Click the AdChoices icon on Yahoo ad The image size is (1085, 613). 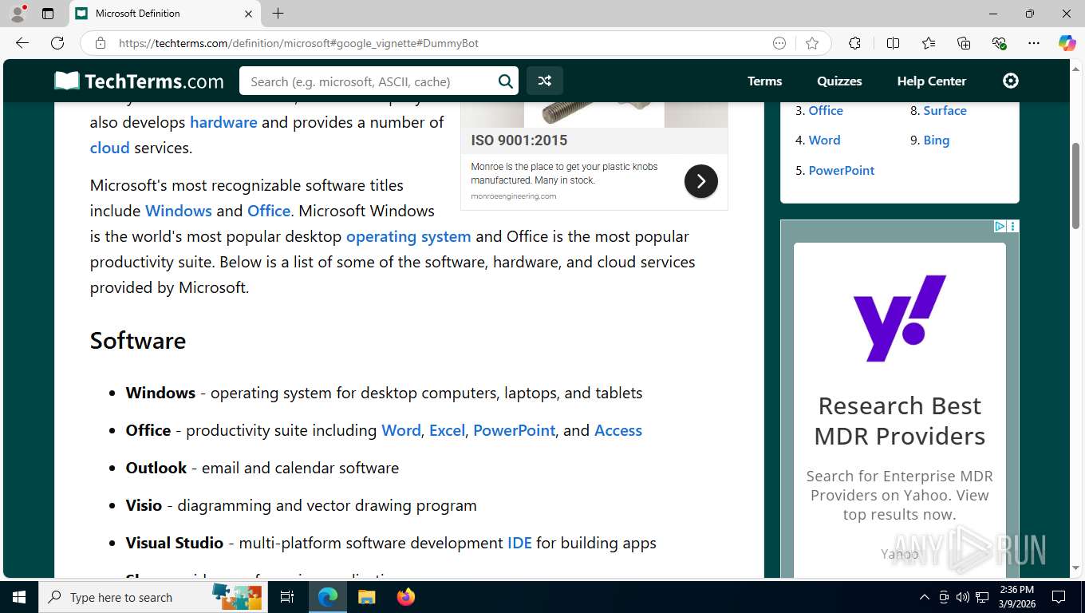pos(1000,227)
